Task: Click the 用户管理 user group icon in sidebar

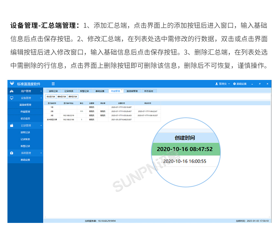Action: (12, 91)
